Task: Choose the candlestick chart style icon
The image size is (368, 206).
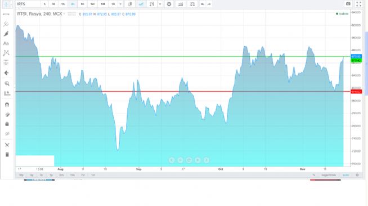Action: (130, 5)
